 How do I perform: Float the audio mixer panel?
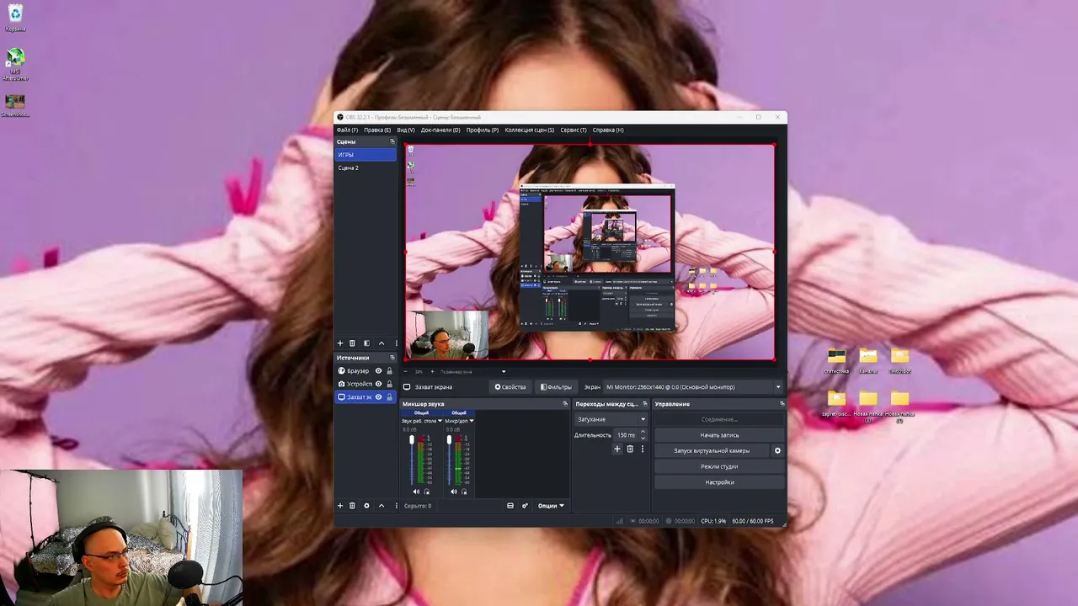click(565, 404)
